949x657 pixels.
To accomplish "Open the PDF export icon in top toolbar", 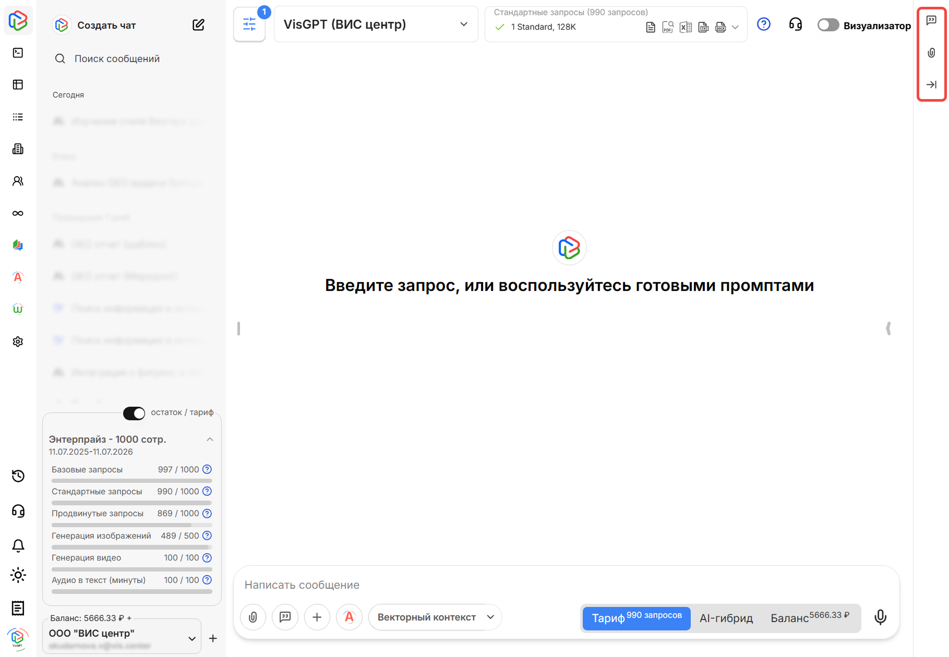I will pyautogui.click(x=668, y=28).
